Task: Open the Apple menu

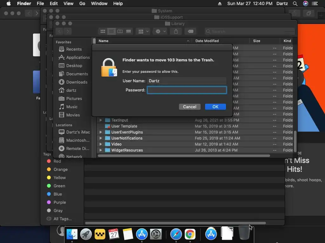Action: (x=9, y=3)
